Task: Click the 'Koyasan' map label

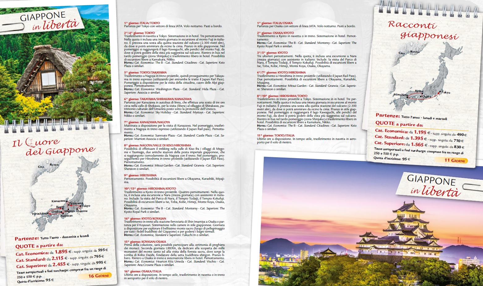Action: pyautogui.click(x=67, y=216)
